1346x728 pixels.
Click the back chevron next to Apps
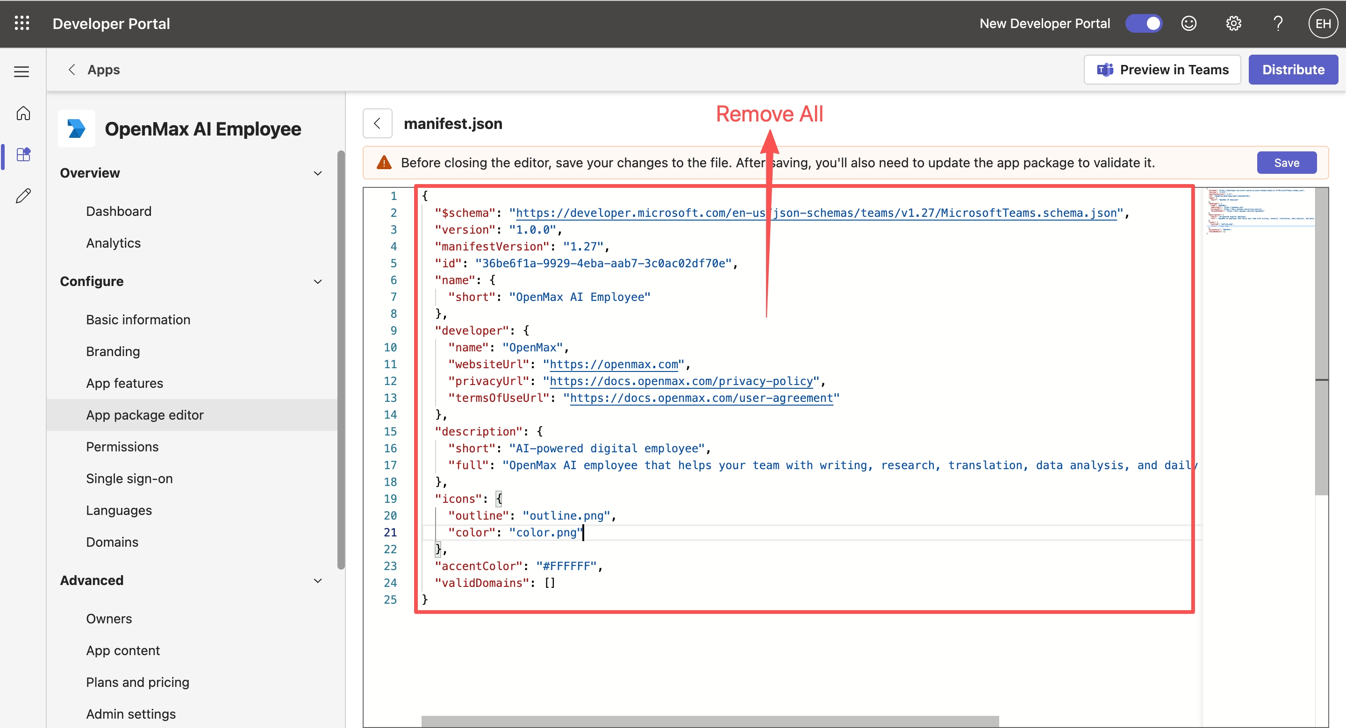(72, 70)
